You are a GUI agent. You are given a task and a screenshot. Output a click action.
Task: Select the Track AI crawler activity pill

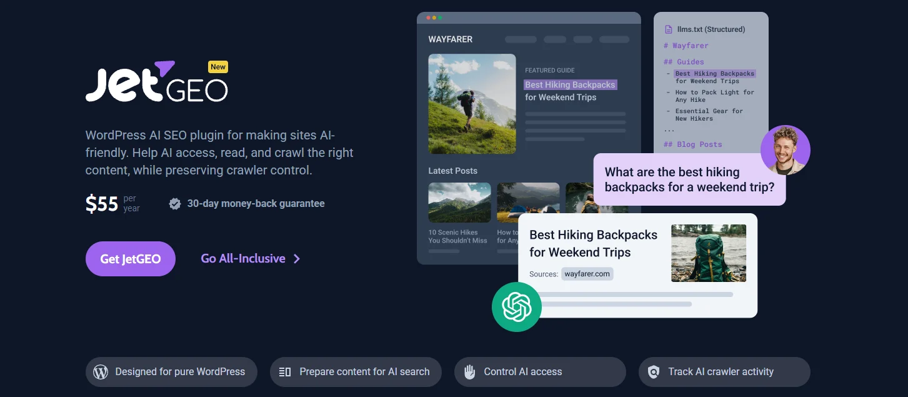coord(724,372)
